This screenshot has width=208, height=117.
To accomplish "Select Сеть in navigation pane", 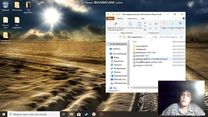I will [113, 88].
